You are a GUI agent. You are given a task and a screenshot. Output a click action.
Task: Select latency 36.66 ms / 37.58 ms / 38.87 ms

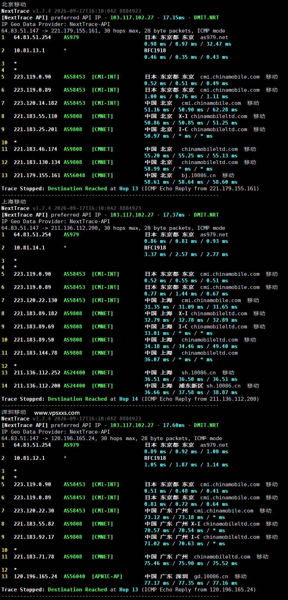coord(191,392)
